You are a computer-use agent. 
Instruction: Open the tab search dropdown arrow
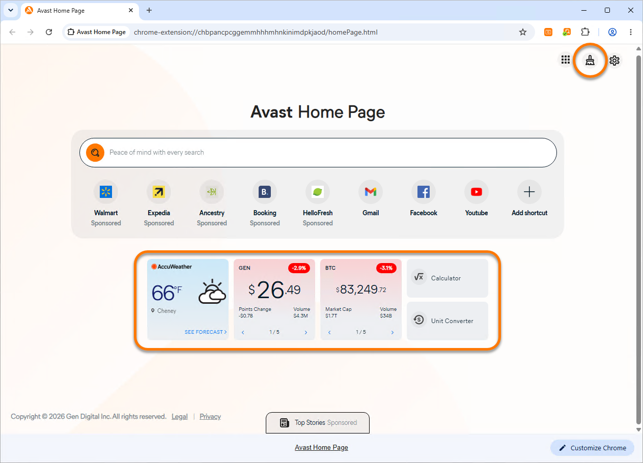(10, 10)
